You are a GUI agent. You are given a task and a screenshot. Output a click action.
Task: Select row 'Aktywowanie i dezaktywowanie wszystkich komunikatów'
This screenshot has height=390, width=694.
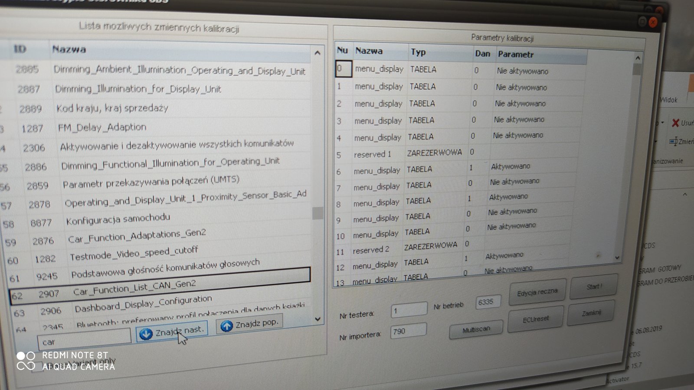click(x=177, y=145)
